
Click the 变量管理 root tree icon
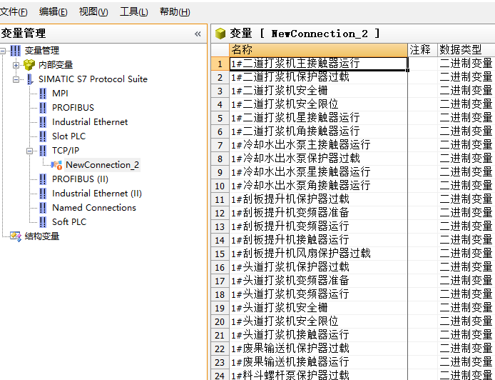click(16, 51)
